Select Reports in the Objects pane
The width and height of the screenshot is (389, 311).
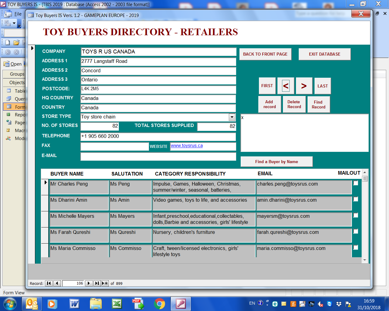pyautogui.click(x=15, y=114)
